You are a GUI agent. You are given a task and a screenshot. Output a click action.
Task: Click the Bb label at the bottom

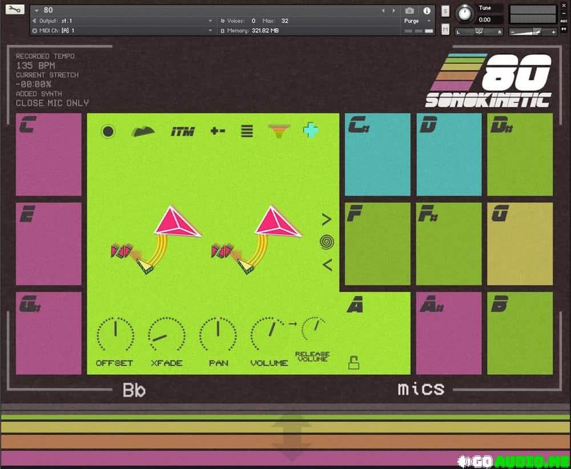(134, 390)
